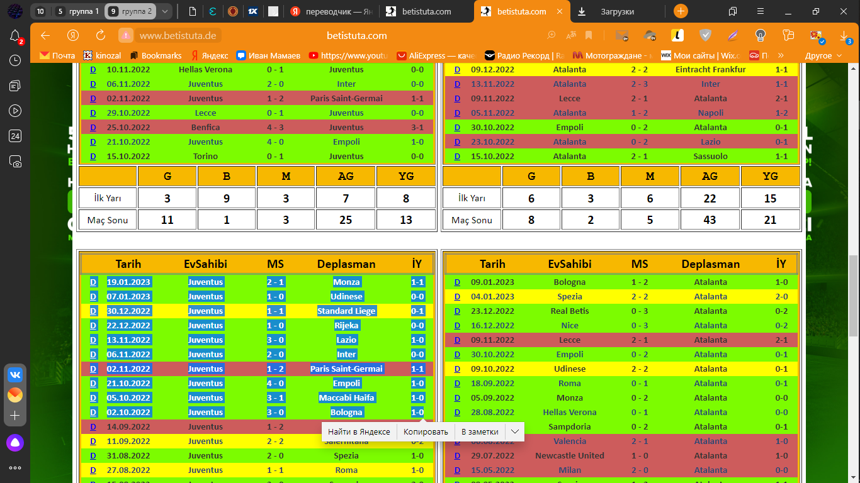The image size is (860, 483).
Task: Open D link for 09.01.2023 Bologna-Atalanta
Action: click(457, 282)
